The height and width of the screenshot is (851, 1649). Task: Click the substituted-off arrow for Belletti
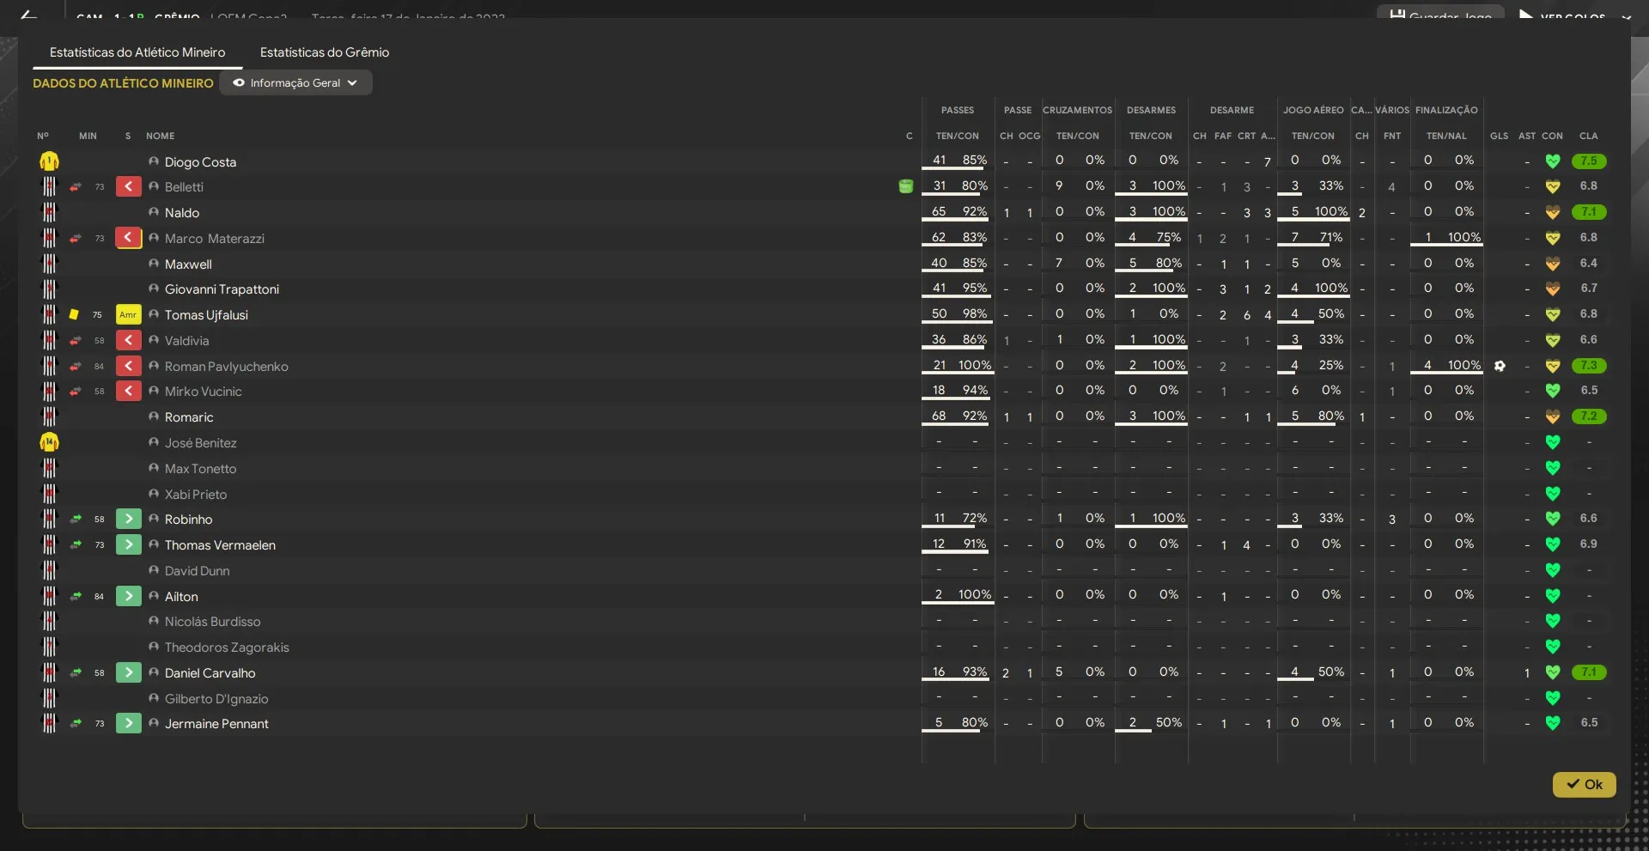click(129, 186)
